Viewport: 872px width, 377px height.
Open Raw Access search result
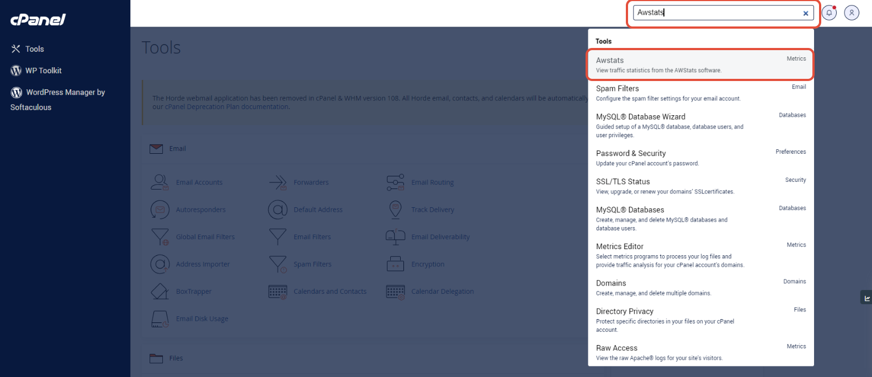click(701, 352)
